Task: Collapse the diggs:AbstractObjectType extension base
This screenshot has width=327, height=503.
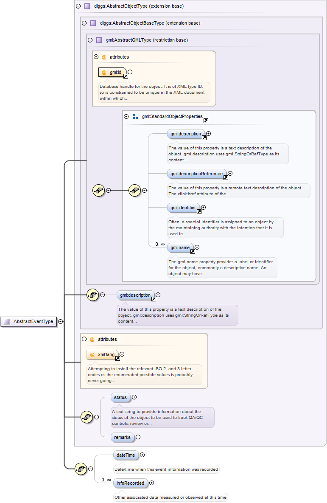Action: (x=78, y=6)
